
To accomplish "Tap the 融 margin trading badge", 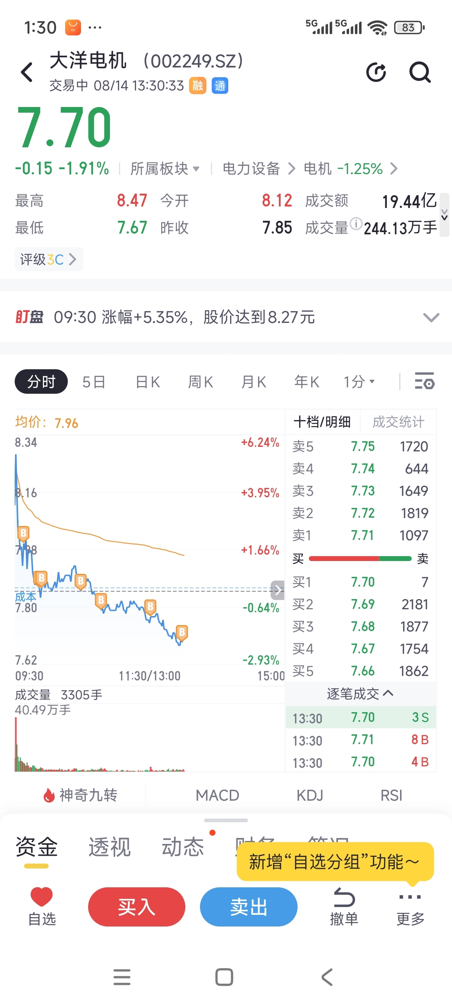I will coord(197,86).
